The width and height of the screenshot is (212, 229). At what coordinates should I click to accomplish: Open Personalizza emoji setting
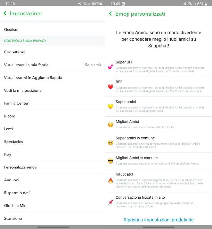[x=52, y=167]
